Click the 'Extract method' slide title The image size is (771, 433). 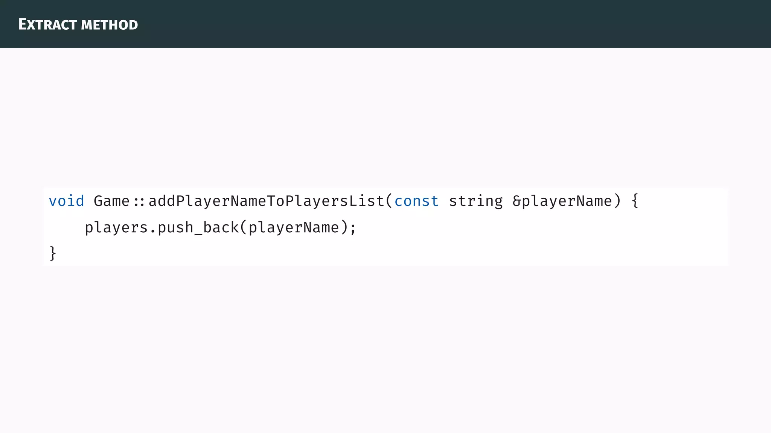[78, 24]
